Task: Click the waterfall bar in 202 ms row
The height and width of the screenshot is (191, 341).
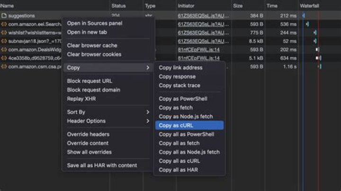Action: [317, 50]
